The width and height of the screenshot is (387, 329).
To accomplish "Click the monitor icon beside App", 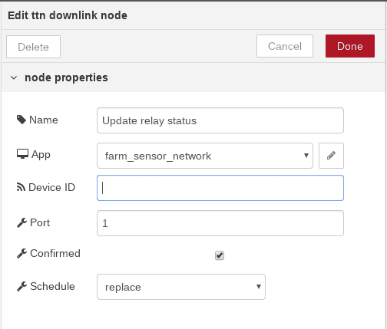I will 22,154.
